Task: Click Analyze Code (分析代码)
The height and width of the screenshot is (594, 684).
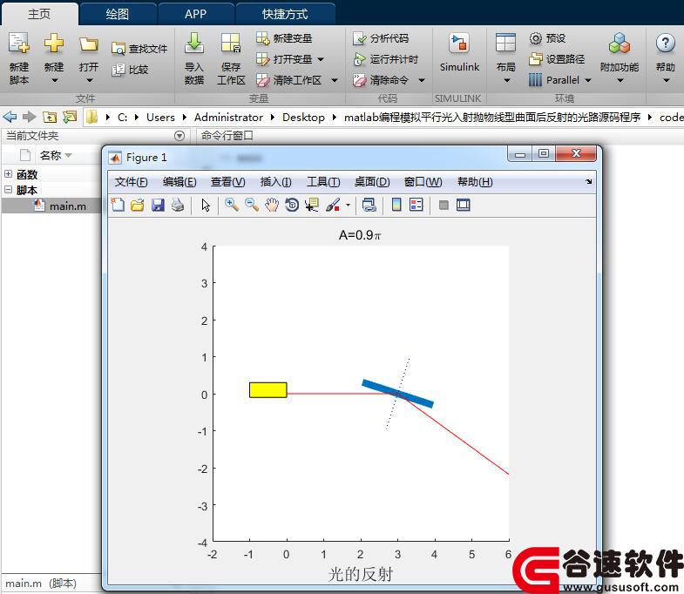Action: [381, 38]
